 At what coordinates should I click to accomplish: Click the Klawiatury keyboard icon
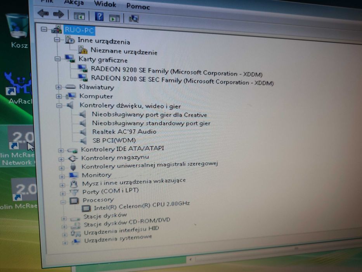pos(70,87)
